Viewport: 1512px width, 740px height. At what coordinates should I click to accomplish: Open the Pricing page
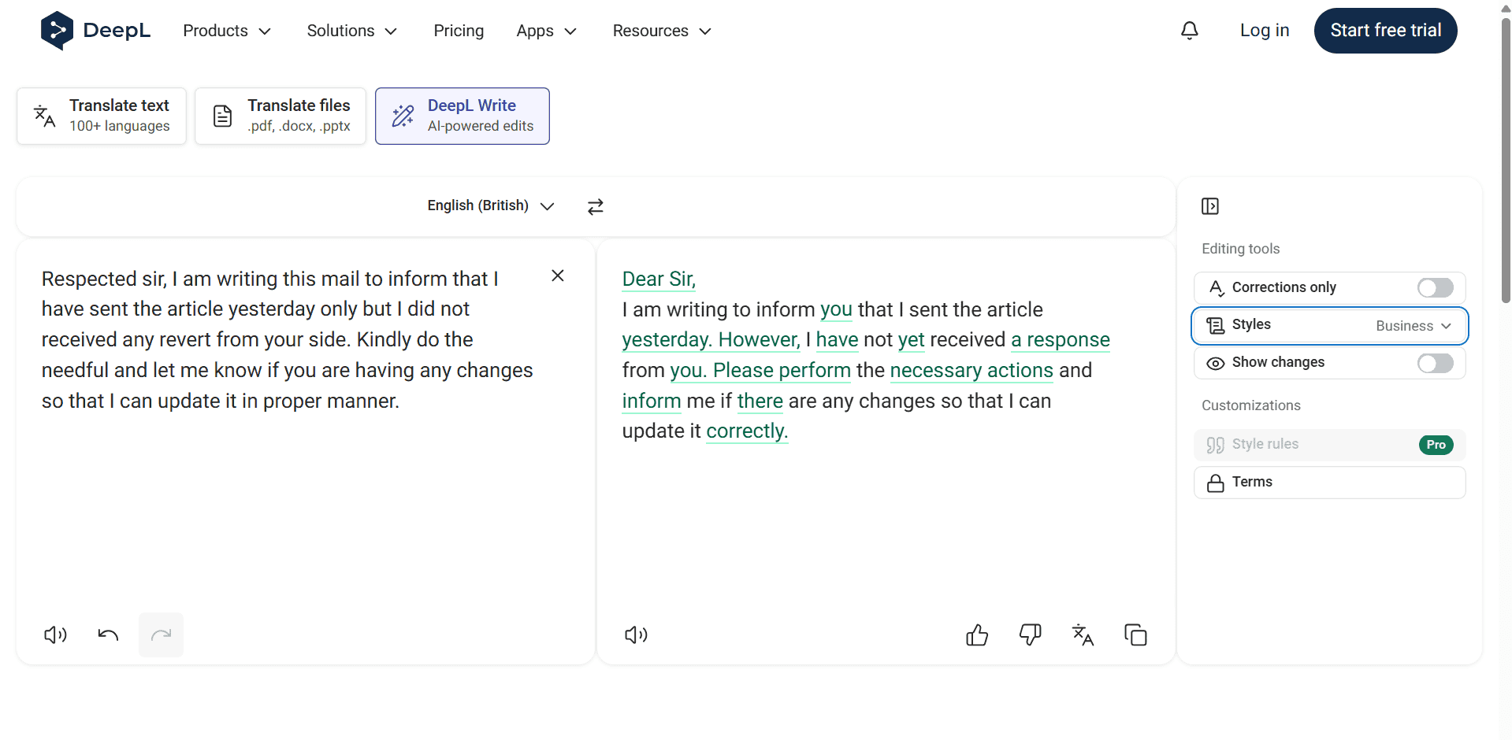tap(459, 31)
